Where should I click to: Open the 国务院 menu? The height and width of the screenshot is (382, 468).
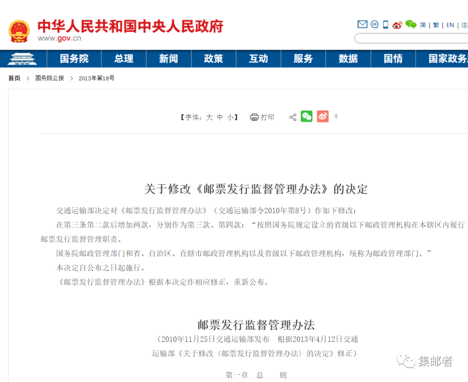coord(74,59)
